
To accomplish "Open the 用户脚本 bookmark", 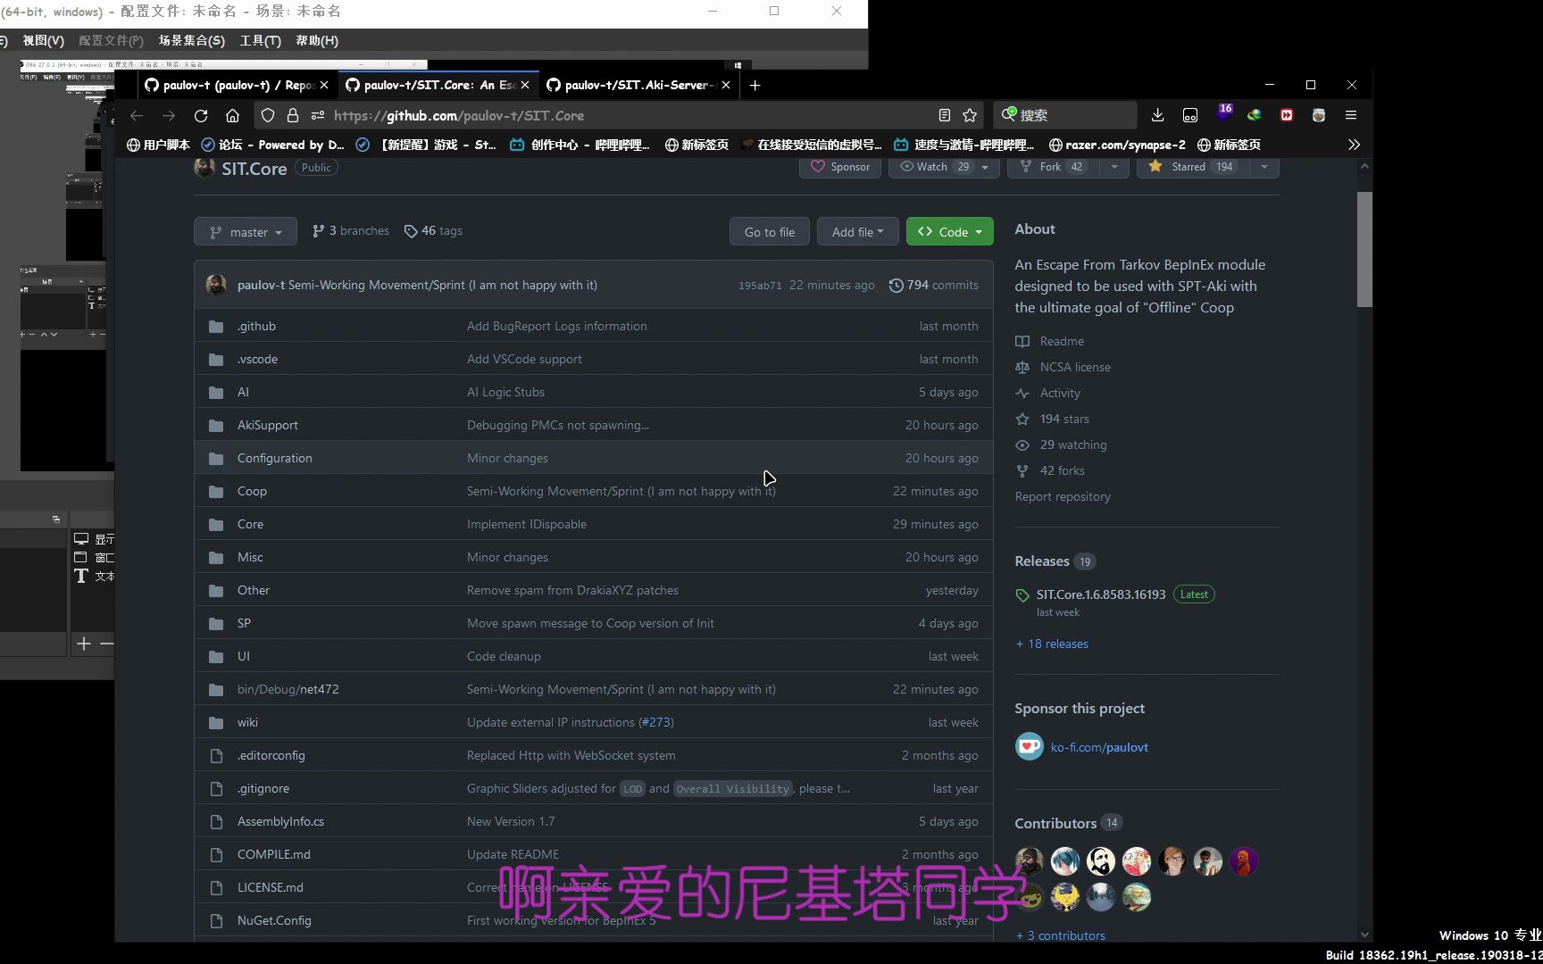I will click(158, 145).
